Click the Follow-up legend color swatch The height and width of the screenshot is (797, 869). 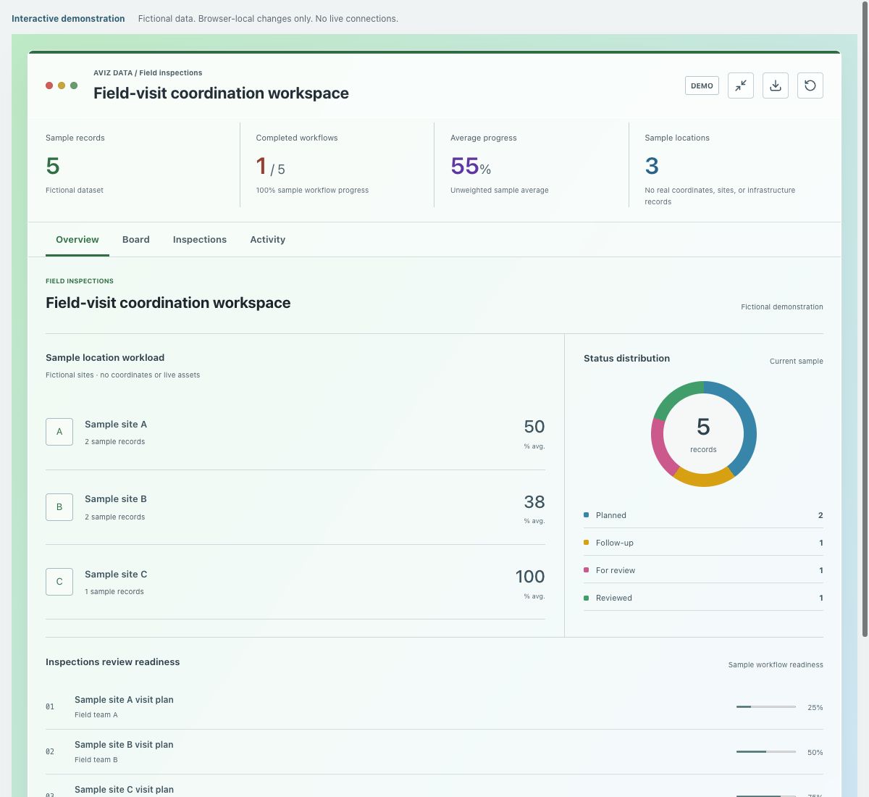587,543
